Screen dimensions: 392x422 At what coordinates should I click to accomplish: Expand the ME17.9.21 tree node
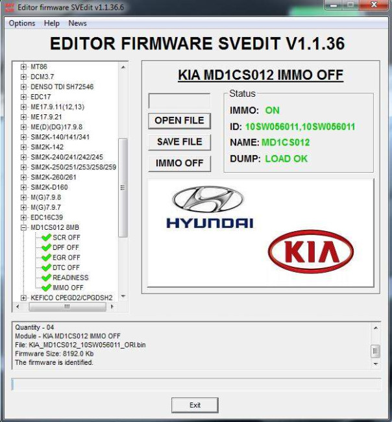[23, 117]
